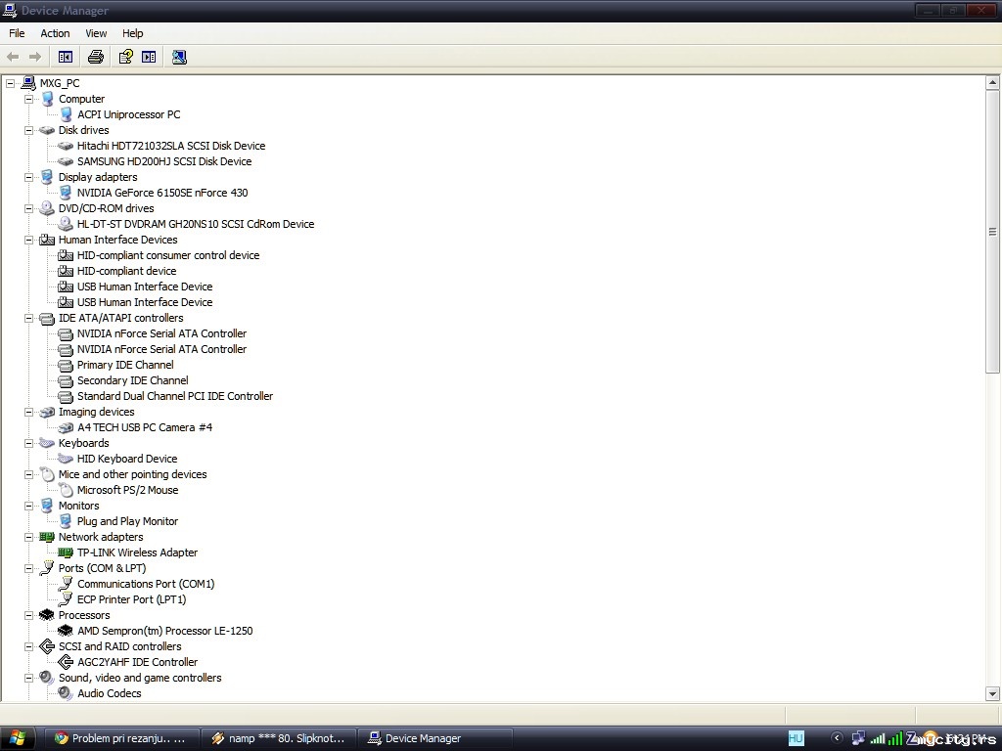Image resolution: width=1002 pixels, height=751 pixels.
Task: Select the DVD/CD-ROM drives category label
Action: (x=106, y=208)
